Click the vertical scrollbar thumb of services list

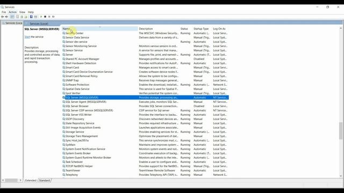click(x=340, y=131)
